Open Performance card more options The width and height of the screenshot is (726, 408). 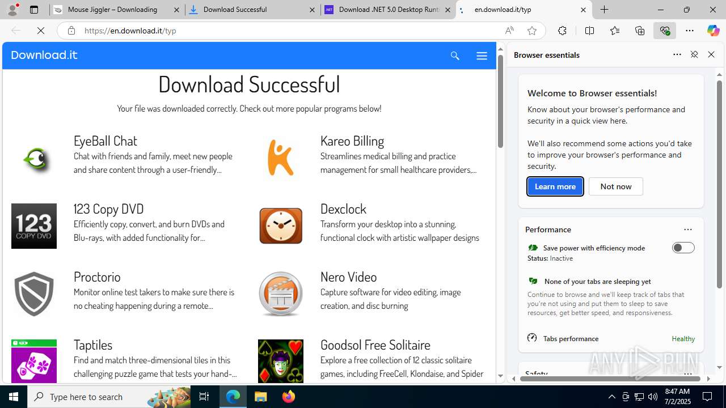[x=688, y=229]
